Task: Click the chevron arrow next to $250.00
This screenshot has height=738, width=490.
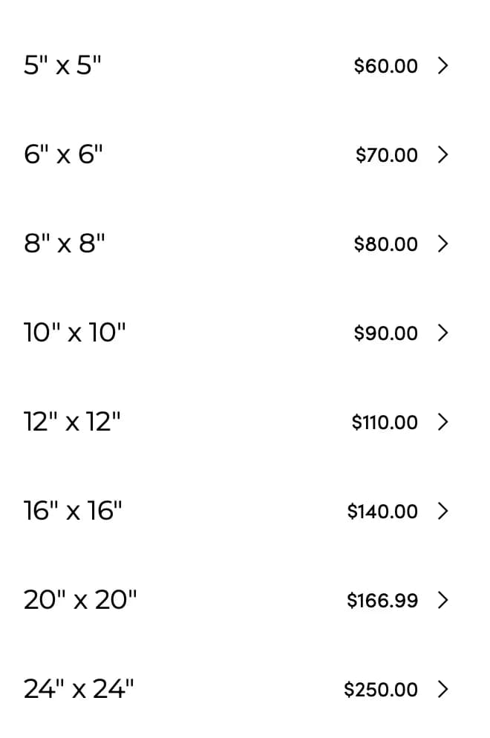Action: click(442, 689)
